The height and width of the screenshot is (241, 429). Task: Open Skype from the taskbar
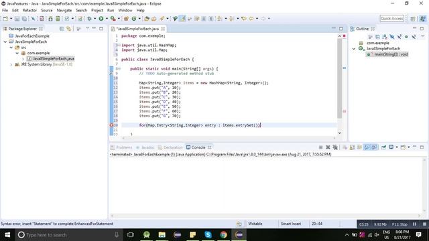tap(208, 235)
